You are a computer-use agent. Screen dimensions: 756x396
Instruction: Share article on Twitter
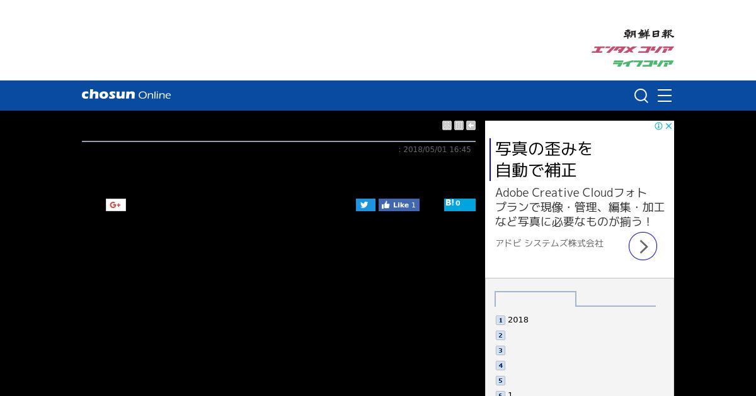tap(365, 205)
